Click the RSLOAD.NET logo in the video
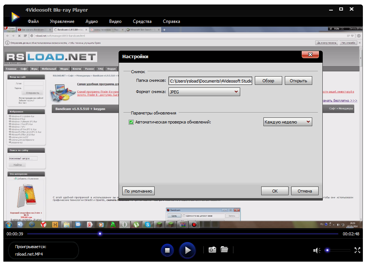The width and height of the screenshot is (367, 268). click(51, 57)
